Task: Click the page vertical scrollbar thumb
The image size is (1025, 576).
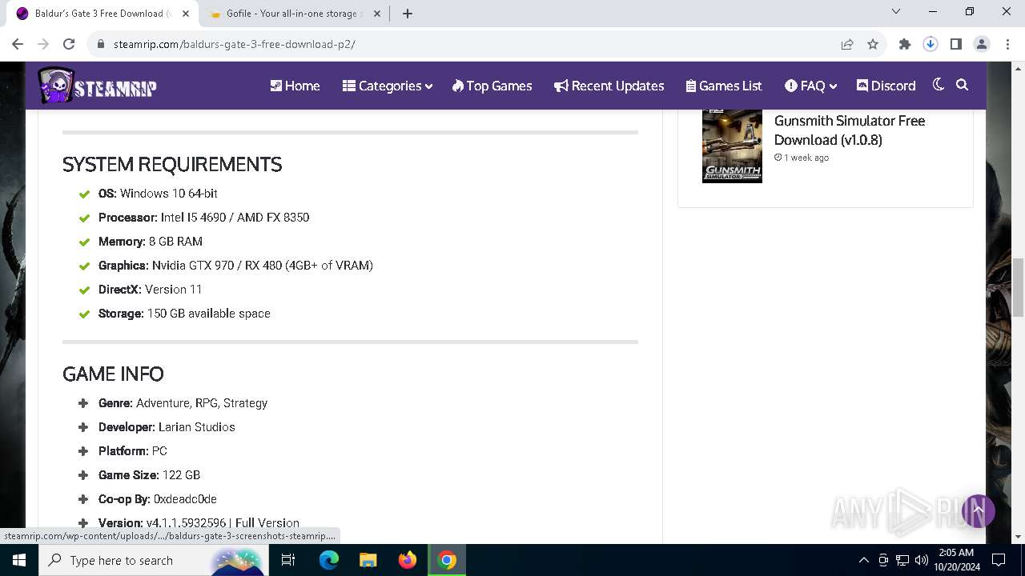Action: pyautogui.click(x=1018, y=288)
